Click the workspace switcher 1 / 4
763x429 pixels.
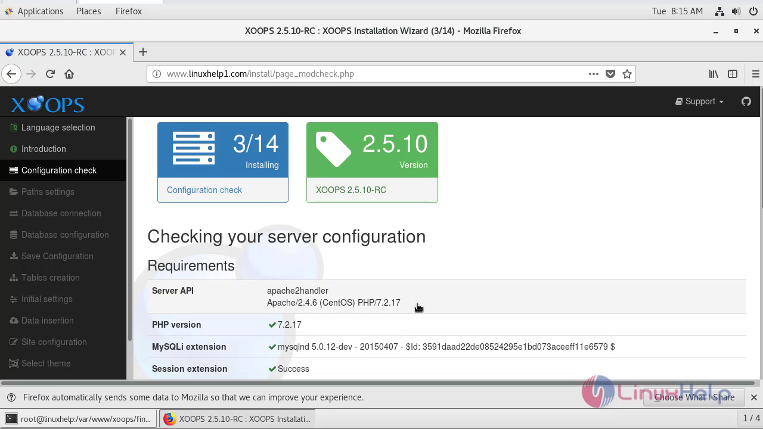(x=750, y=418)
